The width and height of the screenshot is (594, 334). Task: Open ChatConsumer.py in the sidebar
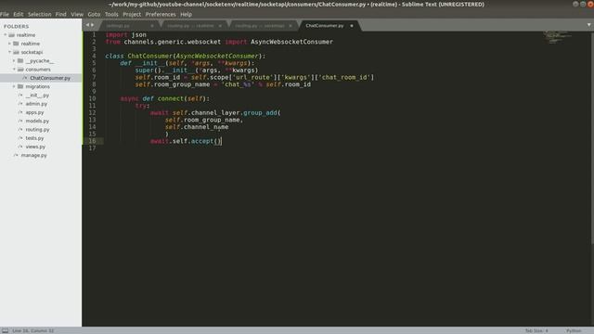50,78
